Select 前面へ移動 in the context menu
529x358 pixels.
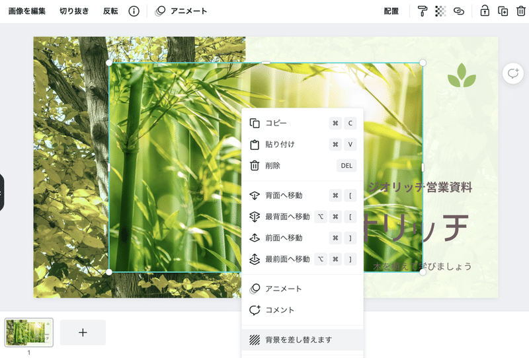pos(303,238)
